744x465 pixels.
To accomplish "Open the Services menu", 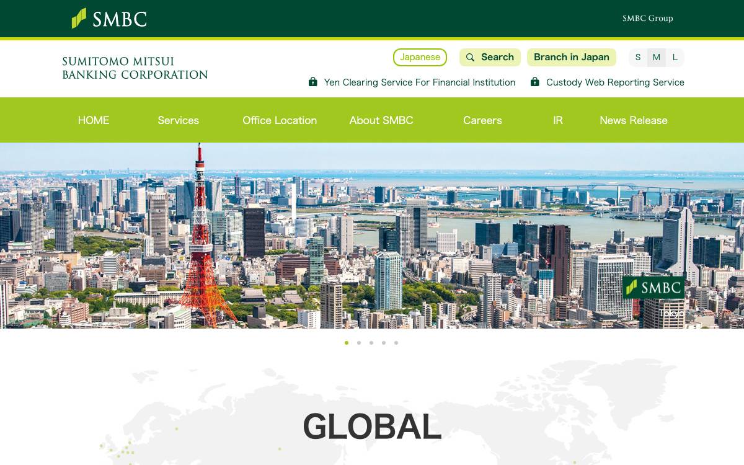I will point(178,120).
